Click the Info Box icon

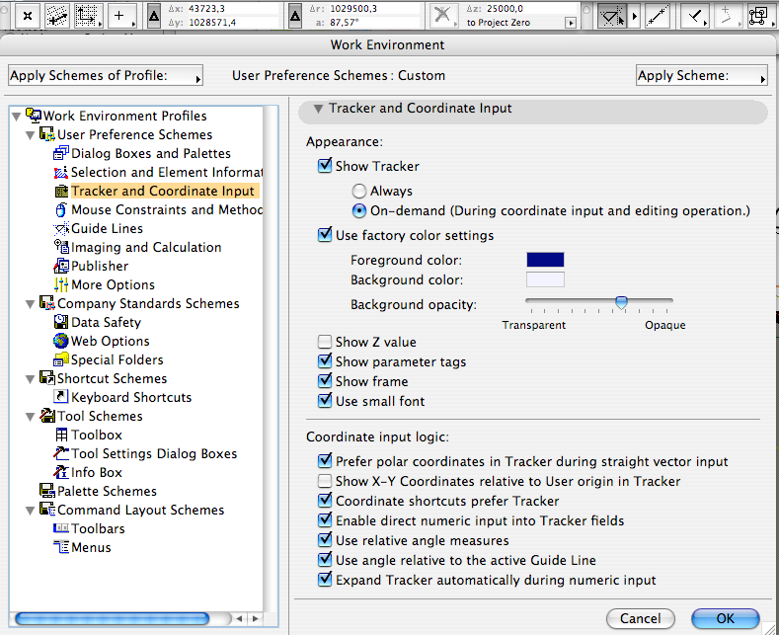[60, 472]
